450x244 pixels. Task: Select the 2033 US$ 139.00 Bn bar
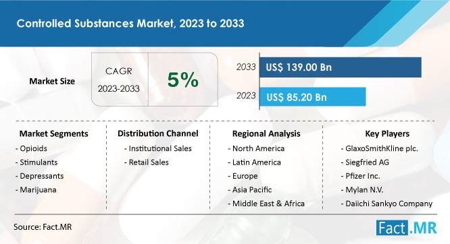341,67
